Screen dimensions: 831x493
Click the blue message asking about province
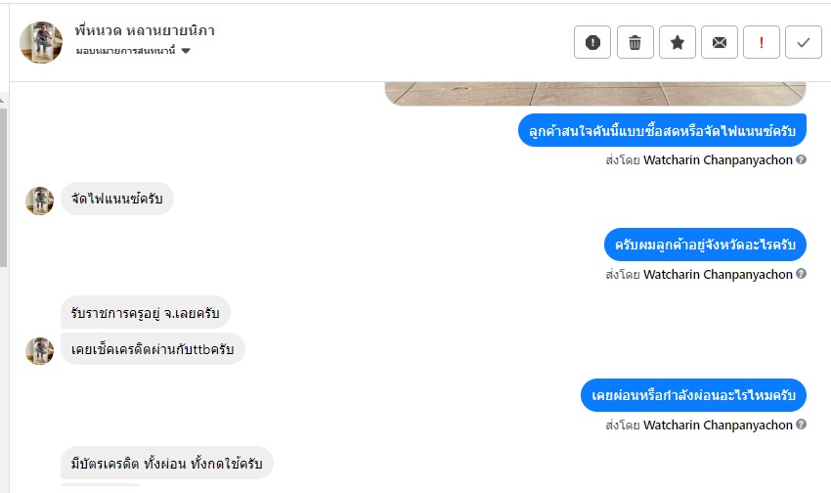704,244
